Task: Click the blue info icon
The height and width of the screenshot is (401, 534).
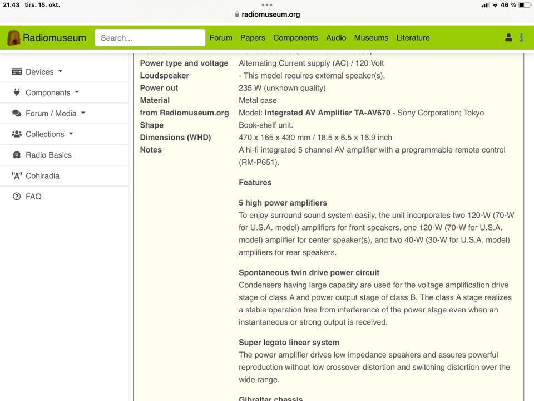Action: 521,37
